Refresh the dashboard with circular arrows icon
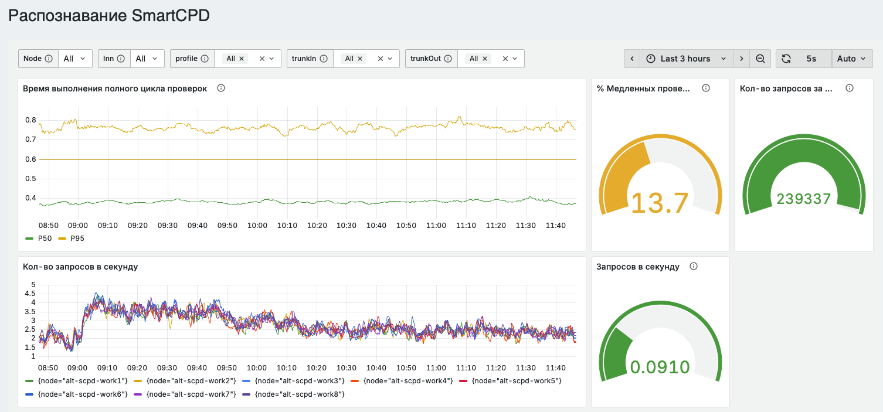This screenshot has width=883, height=412. (786, 59)
